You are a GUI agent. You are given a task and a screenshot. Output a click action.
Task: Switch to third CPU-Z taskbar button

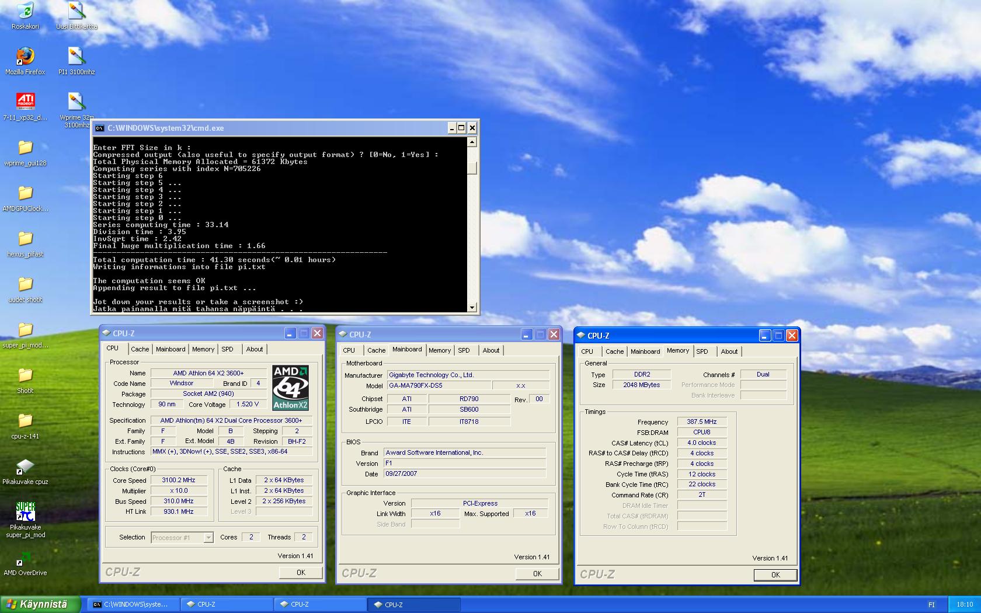414,605
